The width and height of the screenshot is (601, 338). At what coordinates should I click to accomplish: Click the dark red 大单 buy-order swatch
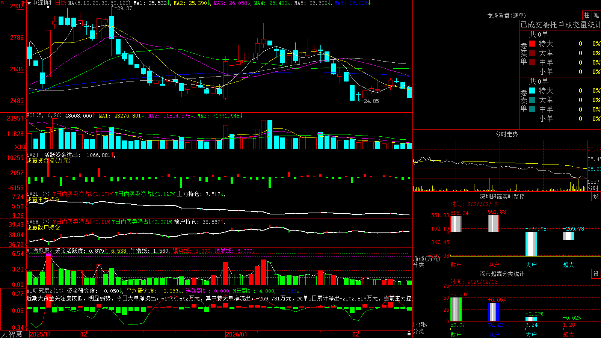(x=532, y=53)
